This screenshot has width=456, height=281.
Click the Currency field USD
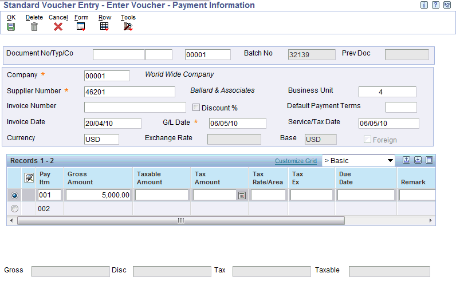[101, 139]
